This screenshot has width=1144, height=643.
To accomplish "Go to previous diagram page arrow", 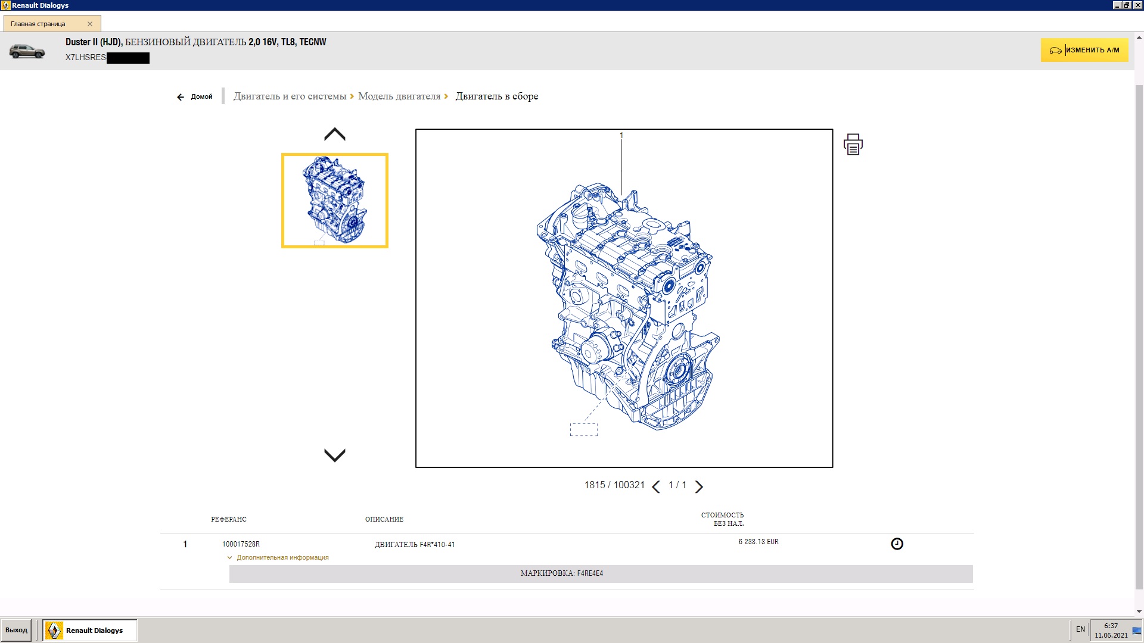I will coord(656,487).
